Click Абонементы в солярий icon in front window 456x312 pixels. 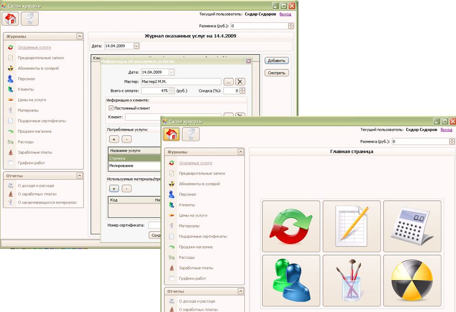(172, 184)
